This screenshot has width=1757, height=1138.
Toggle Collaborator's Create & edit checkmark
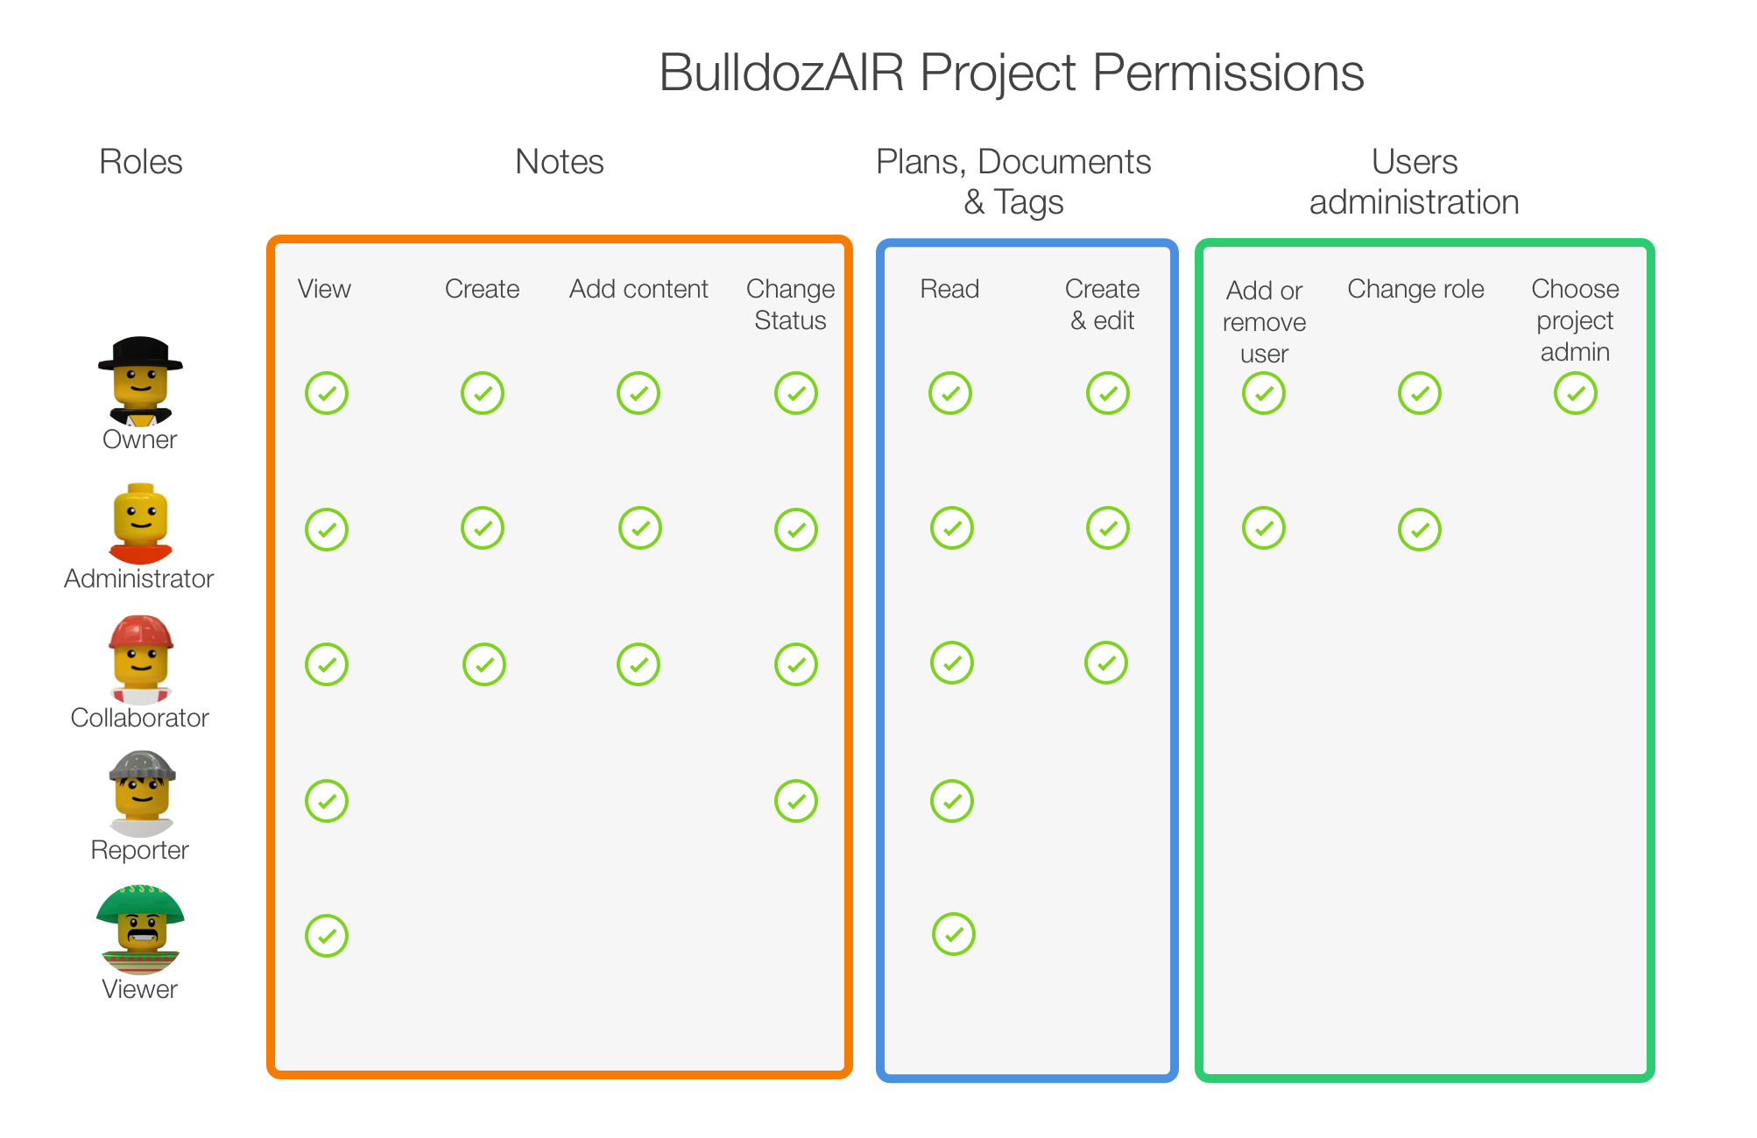1106,663
